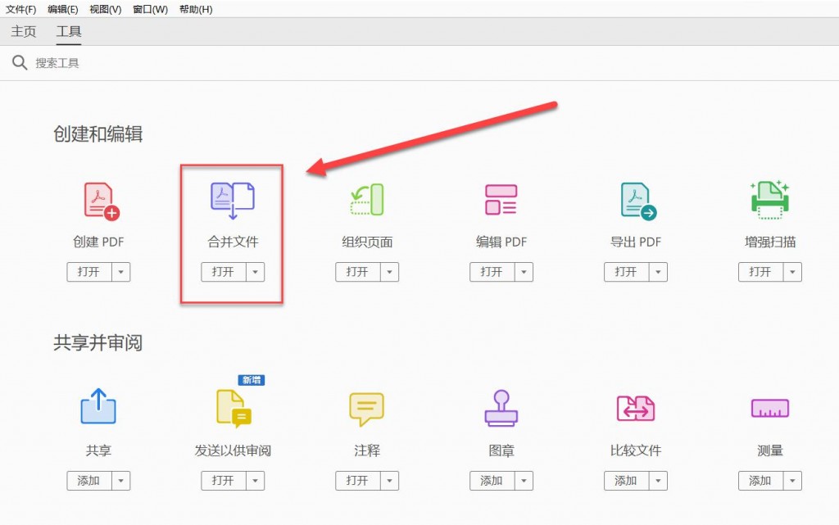This screenshot has width=839, height=525.
Task: Open the 视图(V) menu
Action: 106,9
